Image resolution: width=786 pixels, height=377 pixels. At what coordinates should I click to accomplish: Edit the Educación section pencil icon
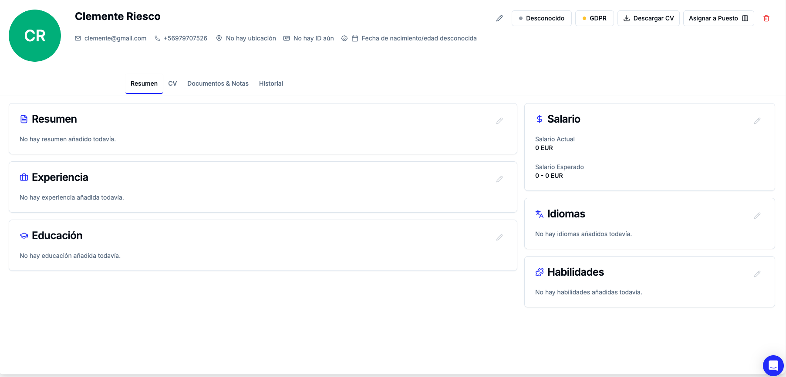click(499, 237)
